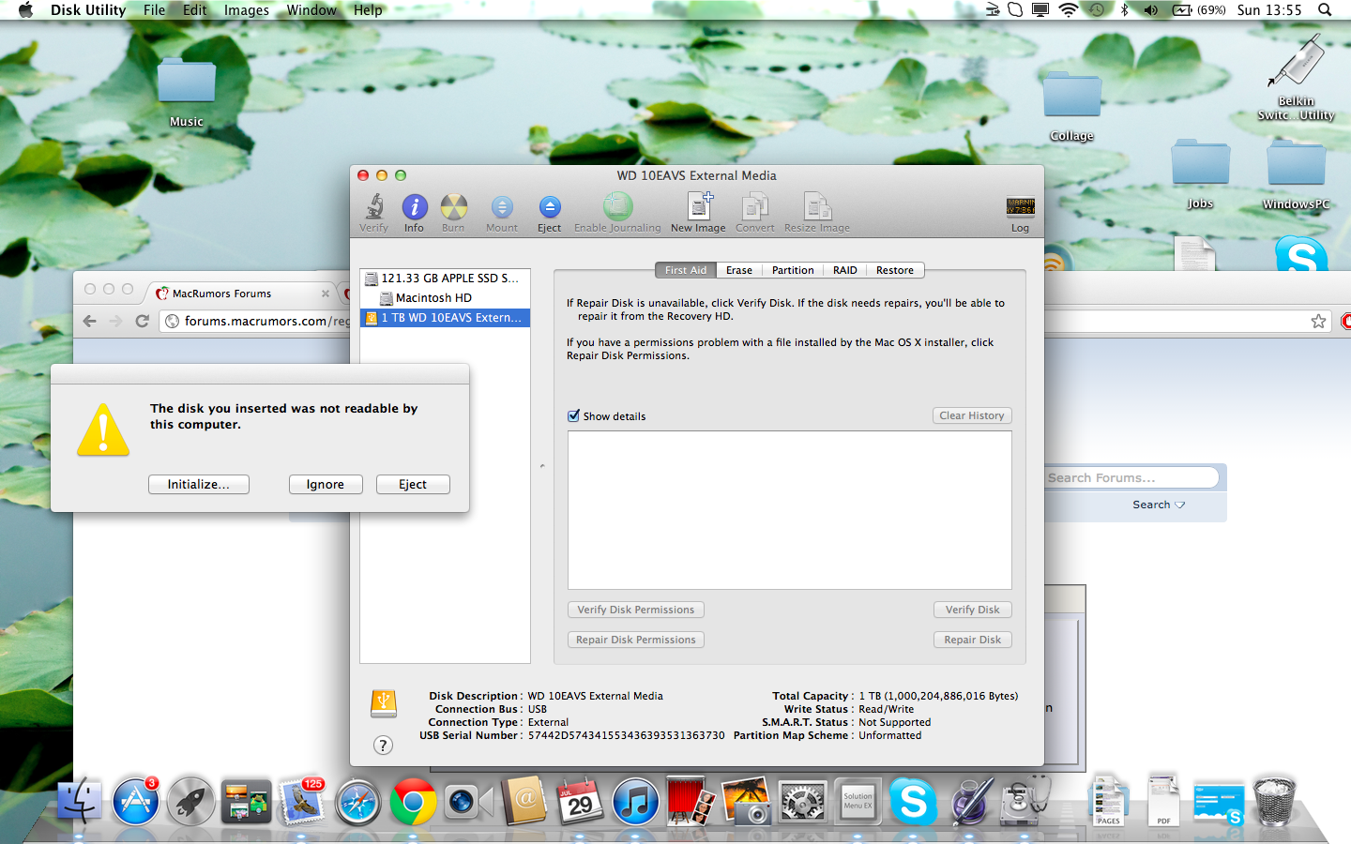Open Mail with 125 badge in Dock
Screen dimensions: 1351x844
[301, 802]
